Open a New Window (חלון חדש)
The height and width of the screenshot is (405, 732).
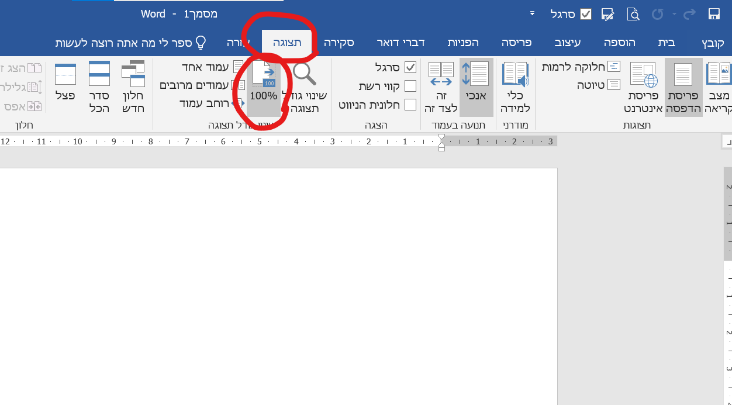coord(133,85)
